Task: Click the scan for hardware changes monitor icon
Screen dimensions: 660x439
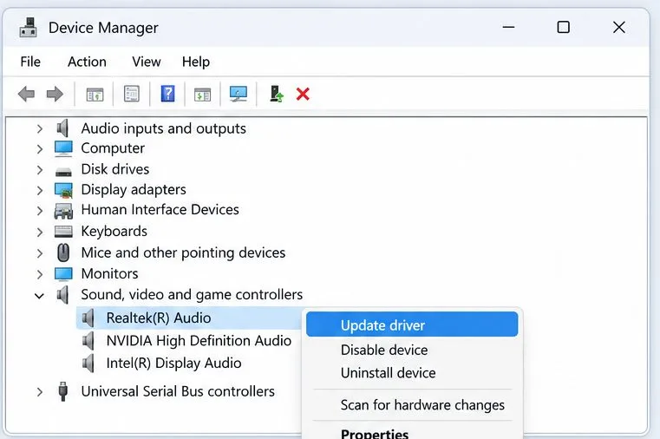Action: (239, 94)
